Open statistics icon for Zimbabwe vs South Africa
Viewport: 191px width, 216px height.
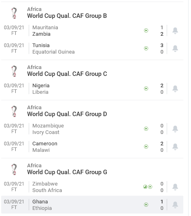click(x=145, y=187)
